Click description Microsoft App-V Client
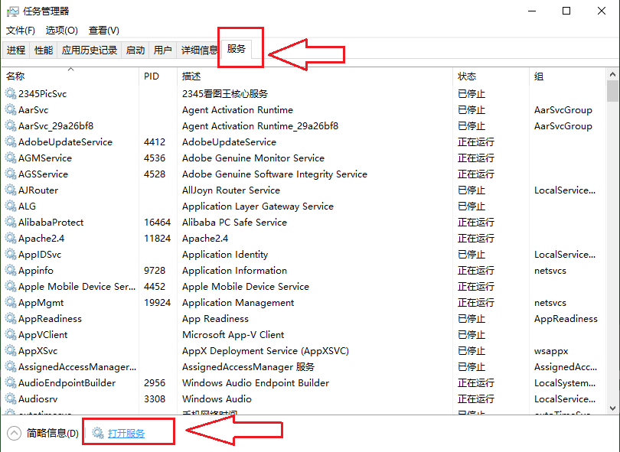The width and height of the screenshot is (620, 452). (x=233, y=335)
